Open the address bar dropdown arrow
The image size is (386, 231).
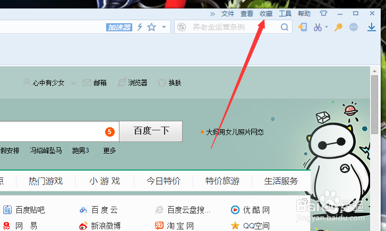tap(164, 27)
